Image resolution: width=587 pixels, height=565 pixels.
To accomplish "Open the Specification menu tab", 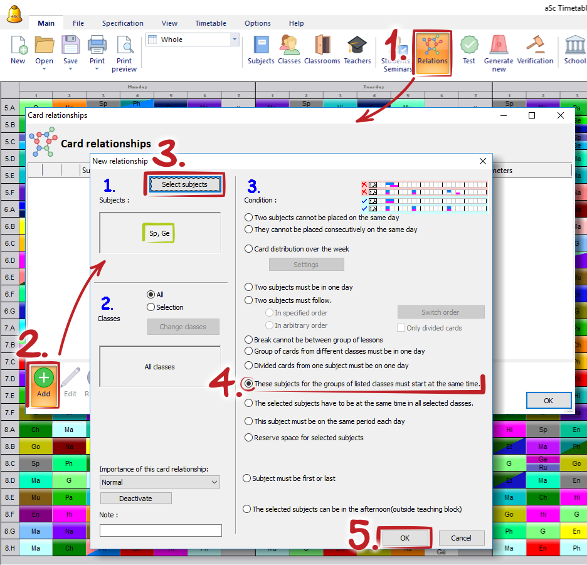I will click(123, 23).
